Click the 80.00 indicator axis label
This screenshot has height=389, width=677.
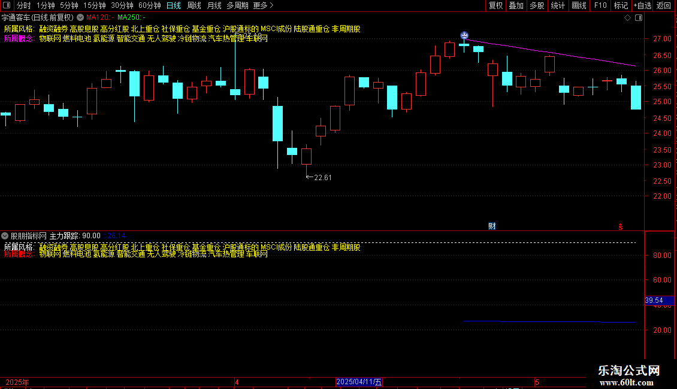coord(662,256)
